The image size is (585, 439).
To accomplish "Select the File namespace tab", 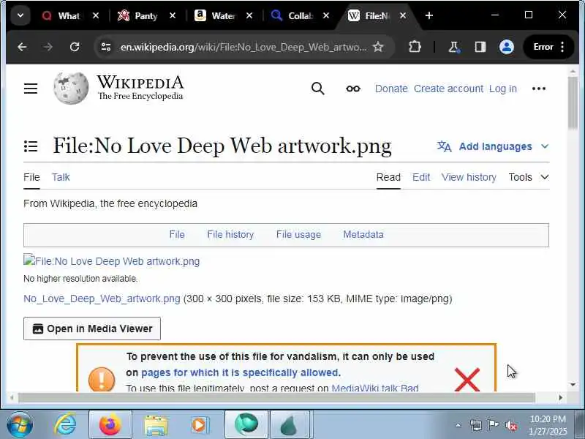I will (x=31, y=177).
